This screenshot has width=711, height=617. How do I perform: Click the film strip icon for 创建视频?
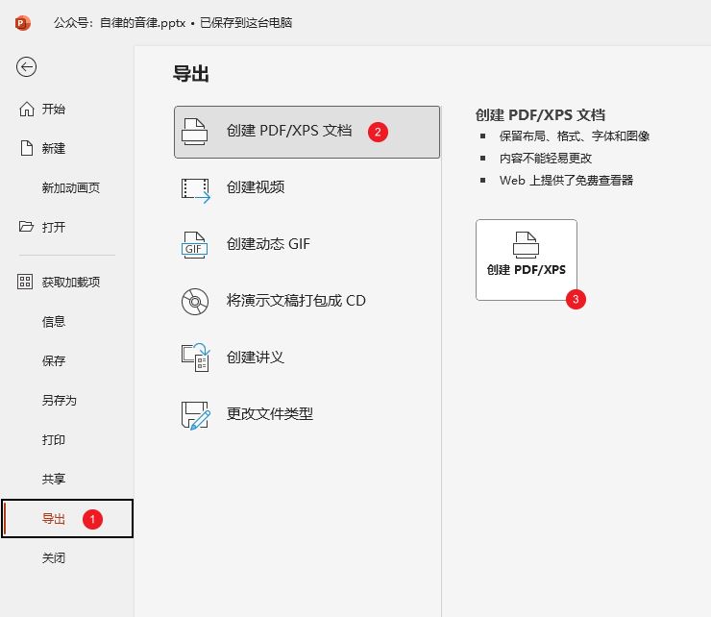(x=195, y=188)
